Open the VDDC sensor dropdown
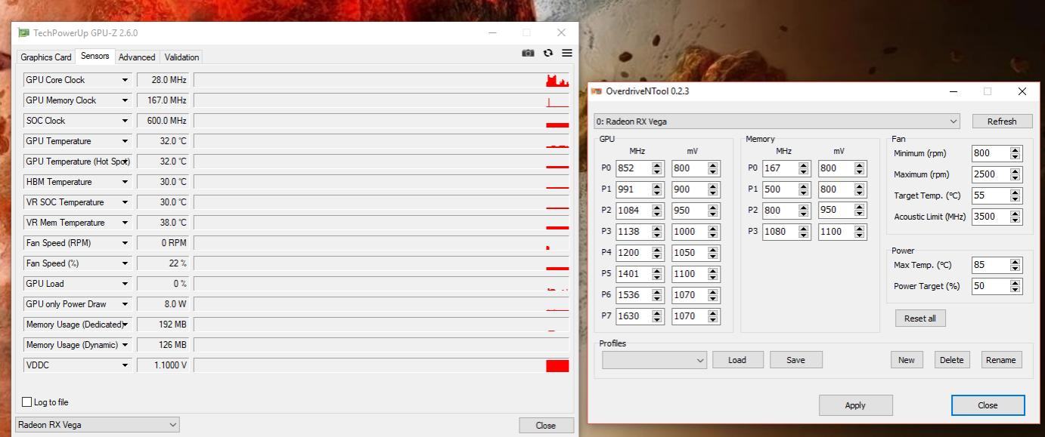Viewport: 1045px width, 437px height. pos(125,365)
